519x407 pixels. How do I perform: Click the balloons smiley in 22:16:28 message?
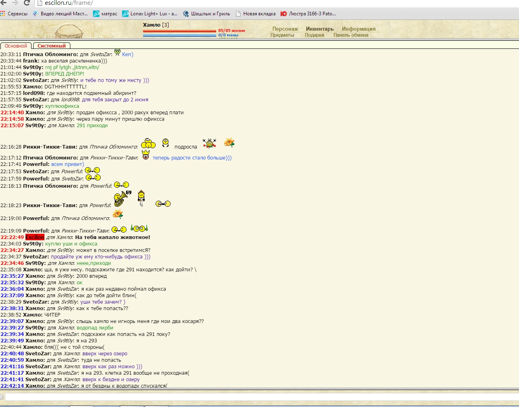148,143
